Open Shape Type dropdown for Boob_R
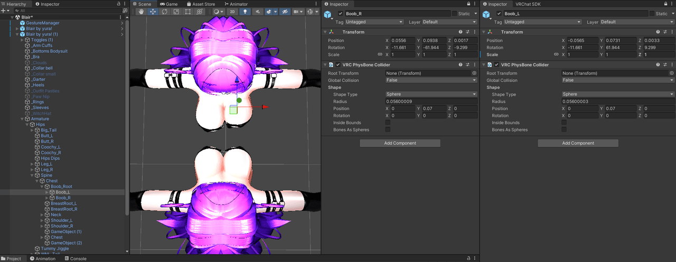This screenshot has height=262, width=676. tap(431, 94)
